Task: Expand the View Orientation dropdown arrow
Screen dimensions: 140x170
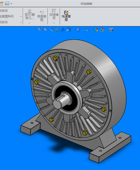Action: pos(73,30)
